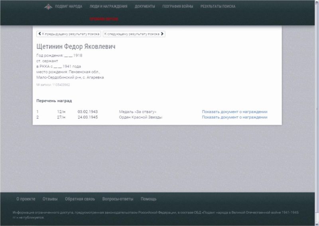Open the Документы section
This screenshot has width=319, height=226.
(x=145, y=6)
